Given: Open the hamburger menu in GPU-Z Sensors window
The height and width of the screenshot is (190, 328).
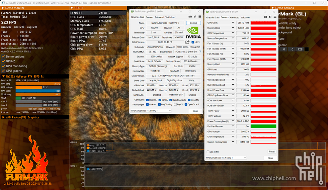Looking at the screenshot, I should pos(275,17).
